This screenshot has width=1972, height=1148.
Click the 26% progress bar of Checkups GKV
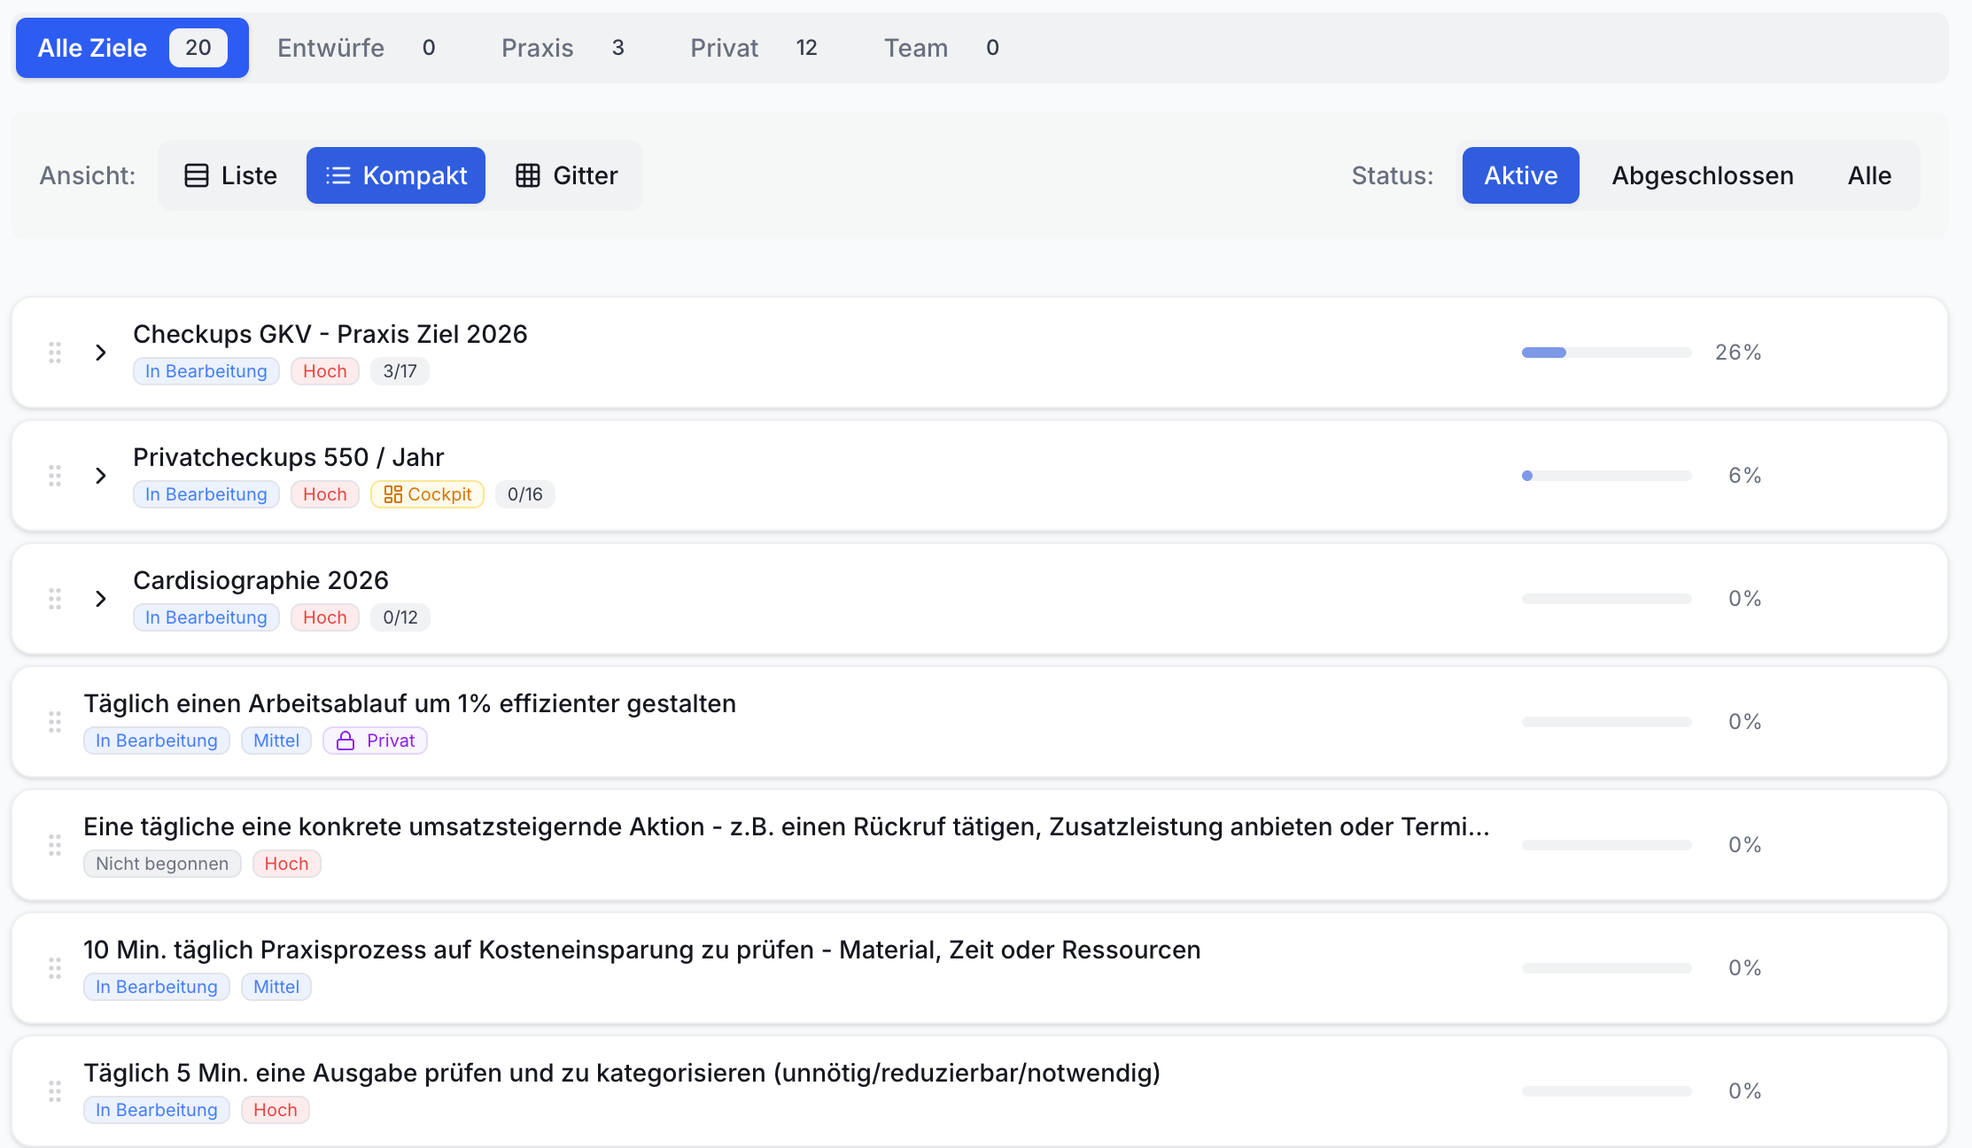(1607, 353)
